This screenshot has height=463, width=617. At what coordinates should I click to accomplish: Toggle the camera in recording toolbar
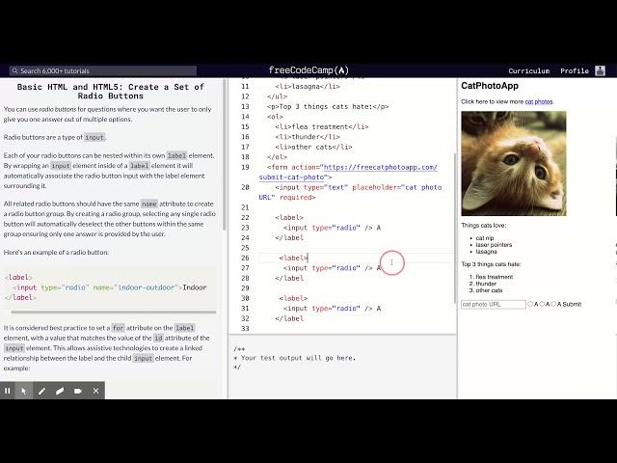[78, 391]
